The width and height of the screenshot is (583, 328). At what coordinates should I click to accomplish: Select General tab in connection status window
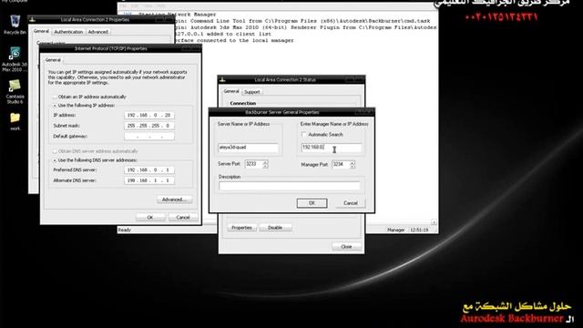pyautogui.click(x=230, y=91)
